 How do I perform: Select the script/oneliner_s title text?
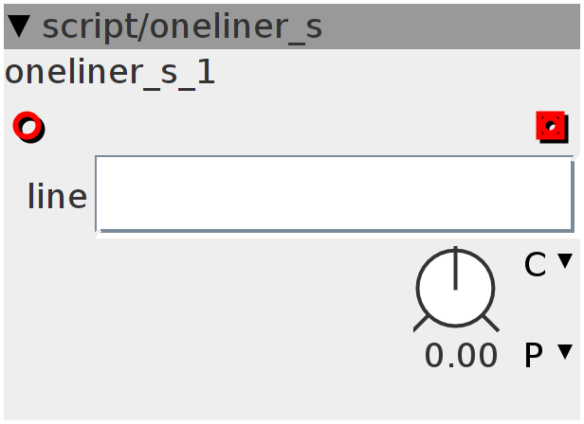(x=182, y=27)
